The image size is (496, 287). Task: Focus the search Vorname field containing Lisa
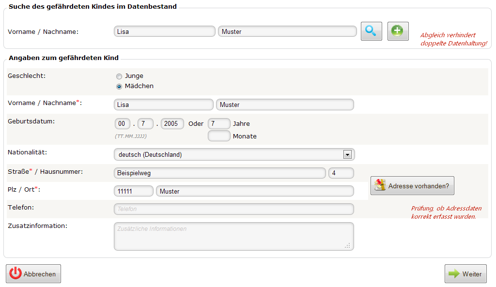[x=165, y=31]
